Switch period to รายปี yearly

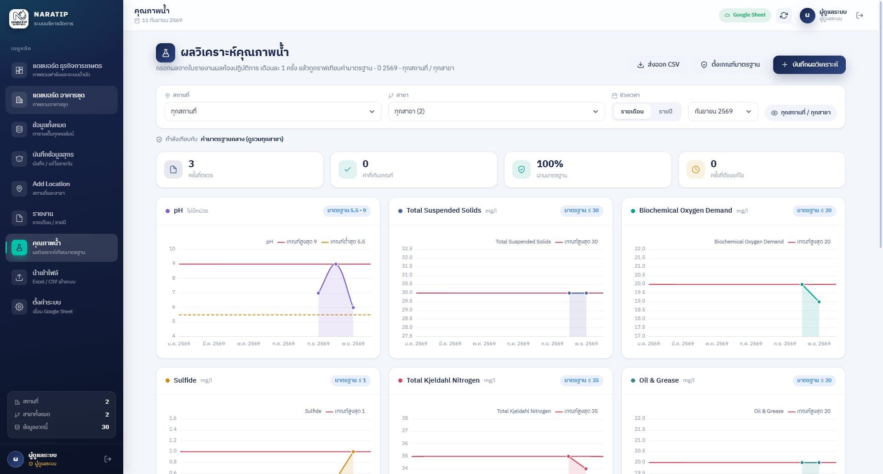tap(665, 112)
